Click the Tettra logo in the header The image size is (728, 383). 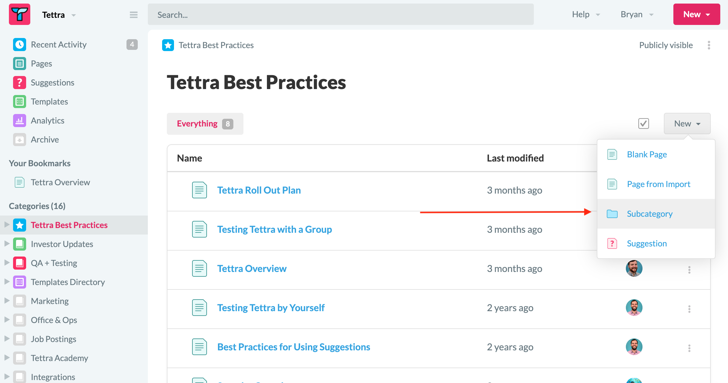pos(20,14)
